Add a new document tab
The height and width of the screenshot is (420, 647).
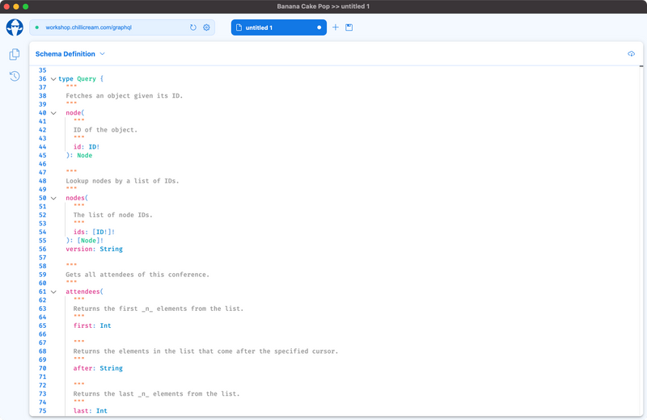click(336, 27)
